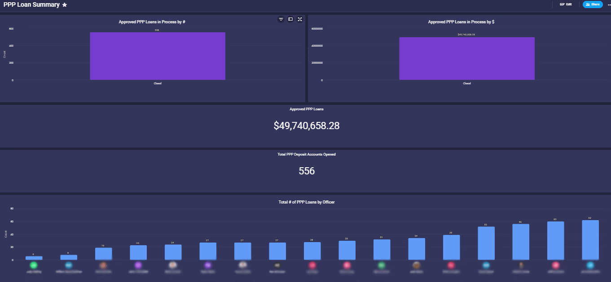
Task: Select the officer bar labeled 60
Action: pos(556,241)
